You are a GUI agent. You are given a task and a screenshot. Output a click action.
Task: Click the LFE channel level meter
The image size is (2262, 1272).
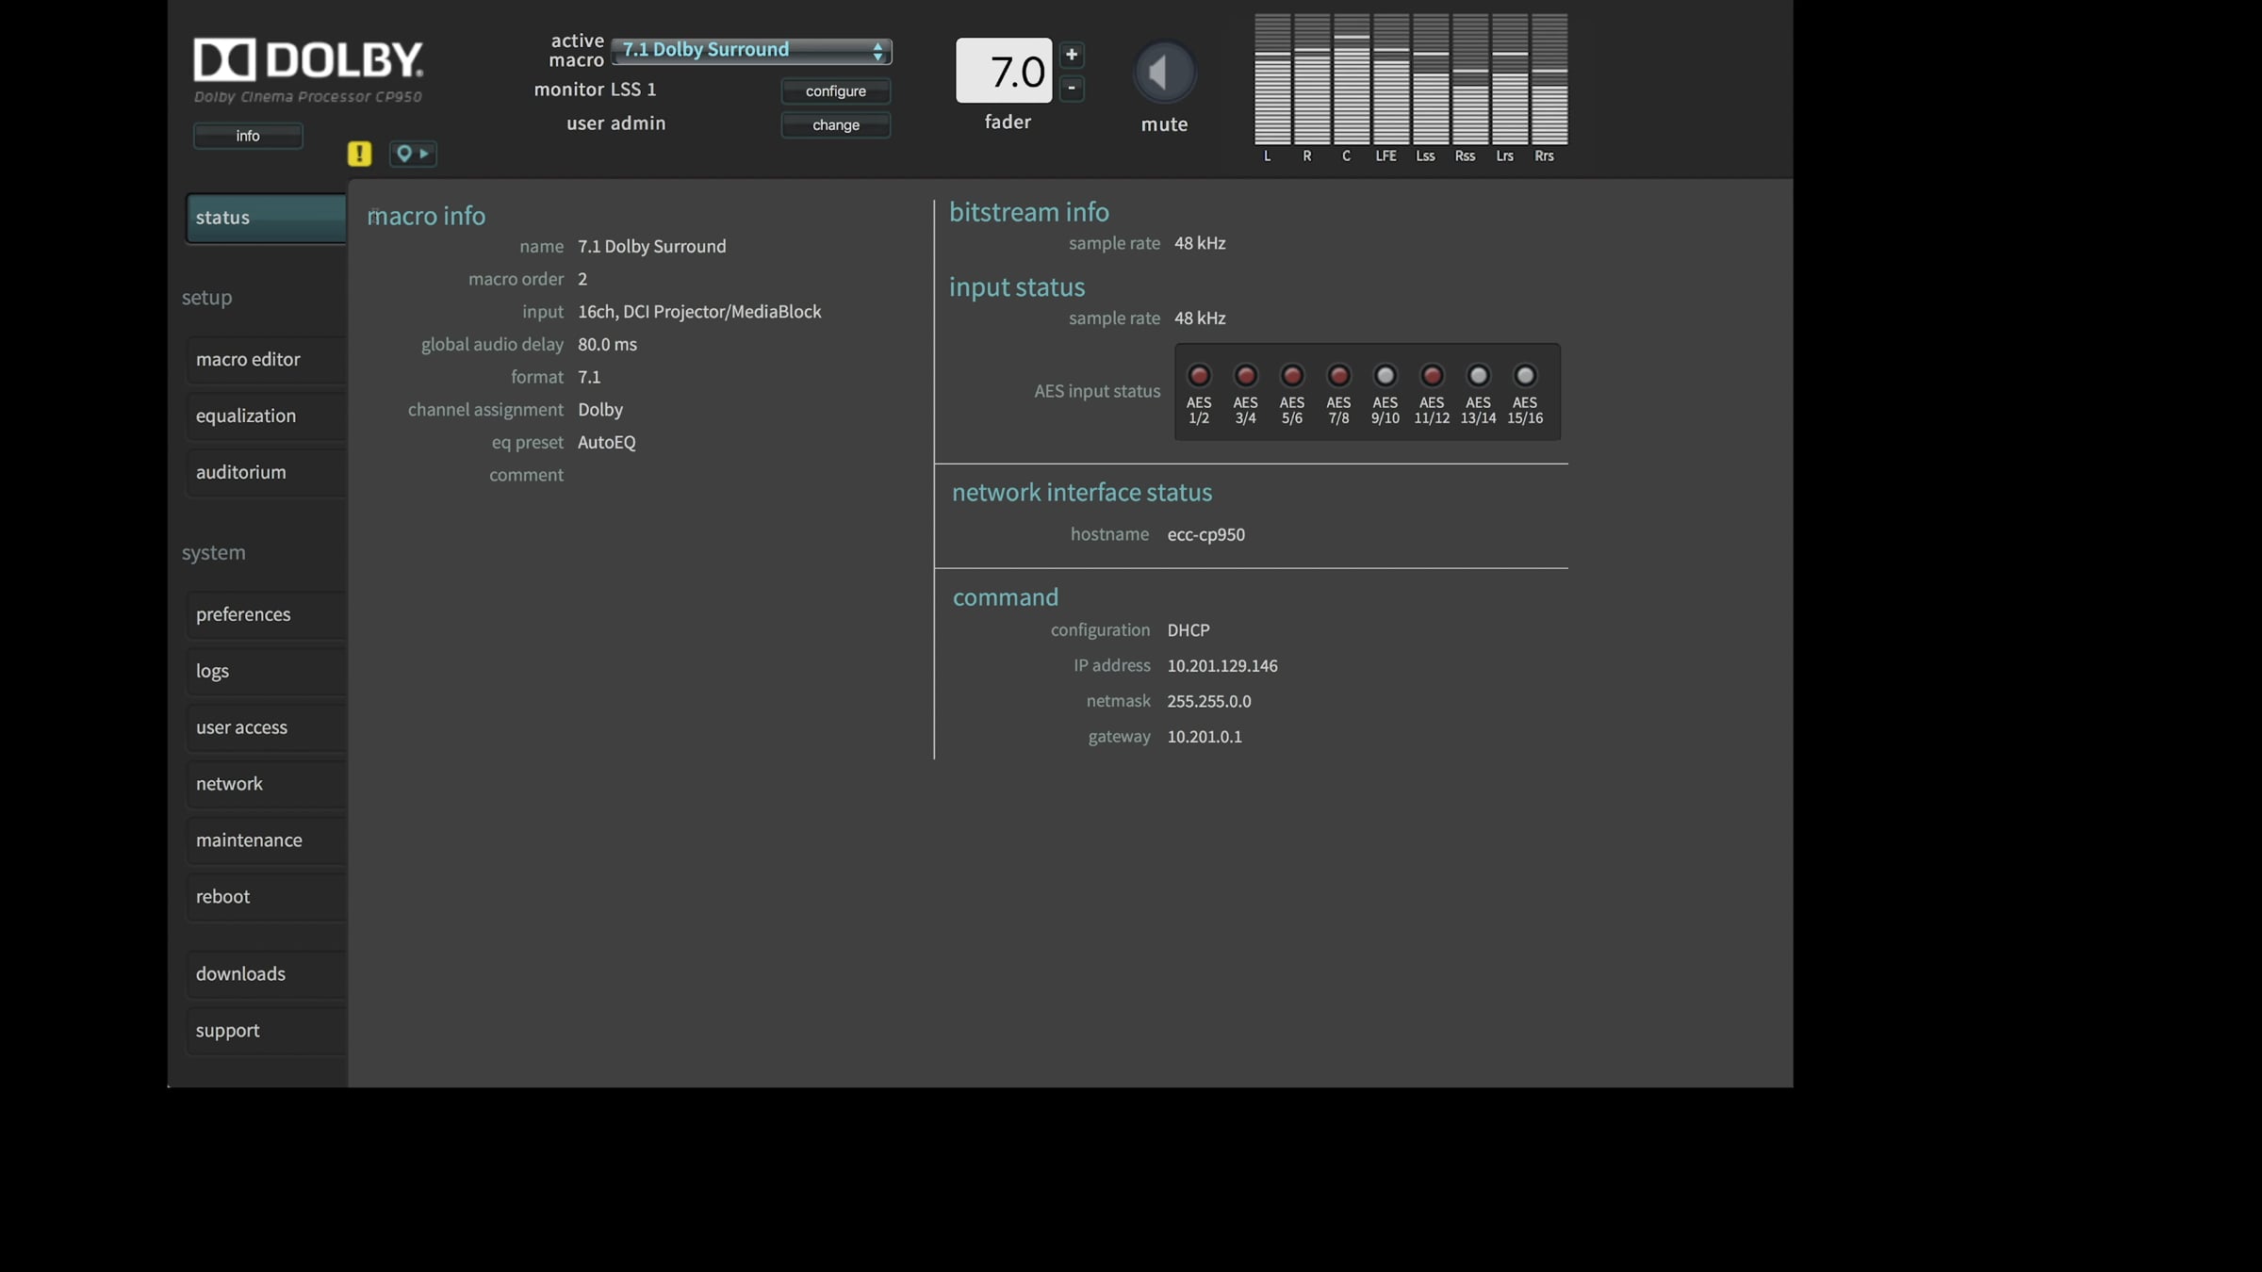(1385, 79)
